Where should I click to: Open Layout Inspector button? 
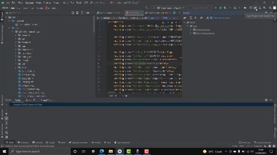[x=262, y=143]
